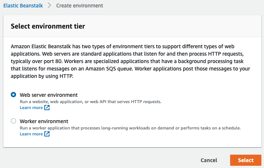This screenshot has width=264, height=168.
Task: Click the Web server environment label text
Action: (x=49, y=95)
